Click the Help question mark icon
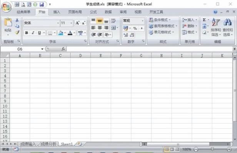Image resolution: width=237 pixels, height=153 pixels. coord(215,12)
